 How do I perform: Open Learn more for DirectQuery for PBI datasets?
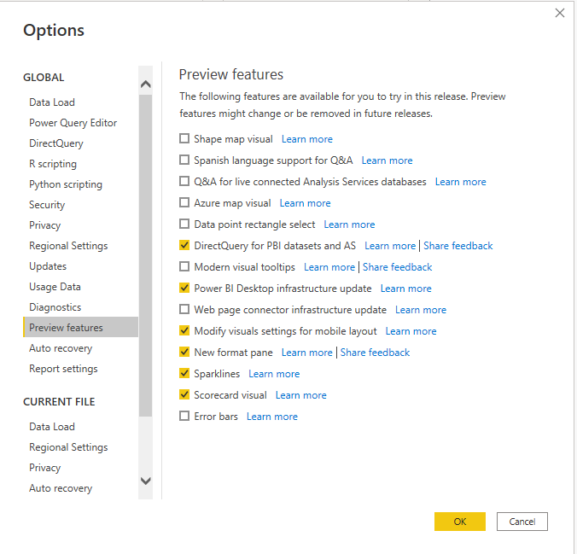390,246
